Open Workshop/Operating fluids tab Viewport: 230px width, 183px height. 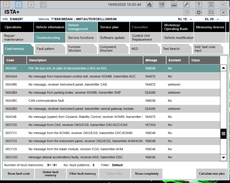click(x=178, y=27)
